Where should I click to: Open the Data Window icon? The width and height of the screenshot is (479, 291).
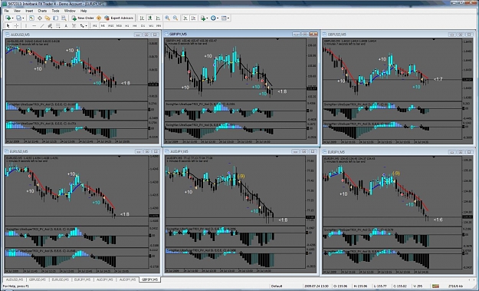40,18
